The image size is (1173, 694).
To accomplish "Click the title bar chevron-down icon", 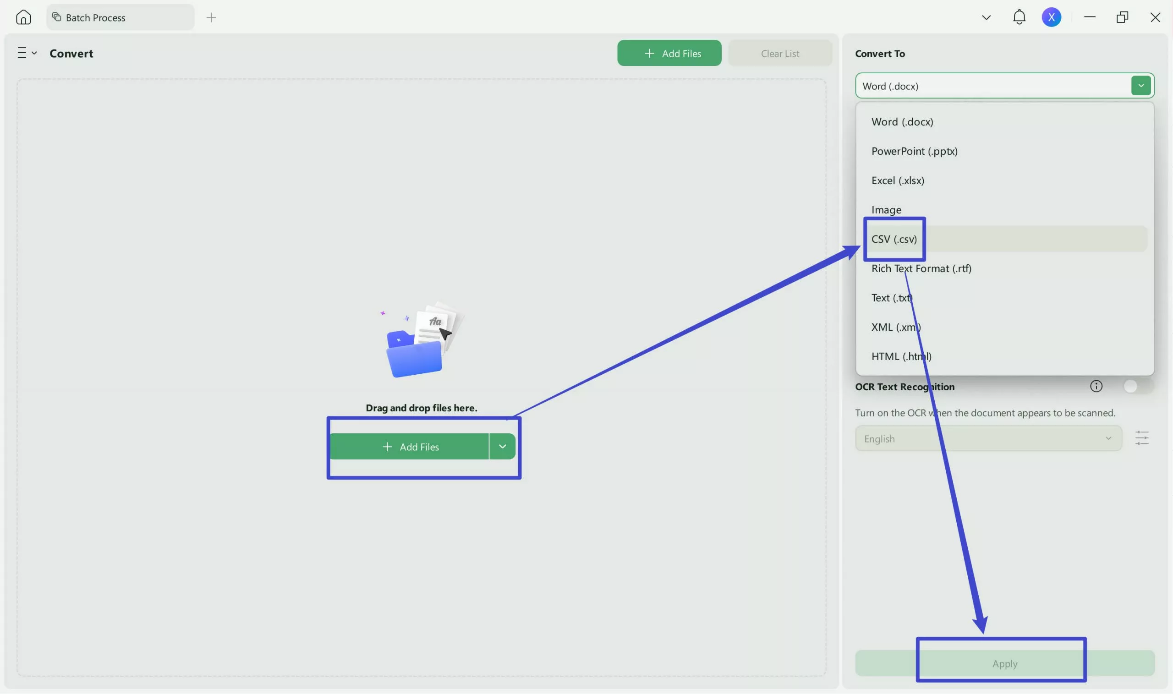I will [986, 18].
